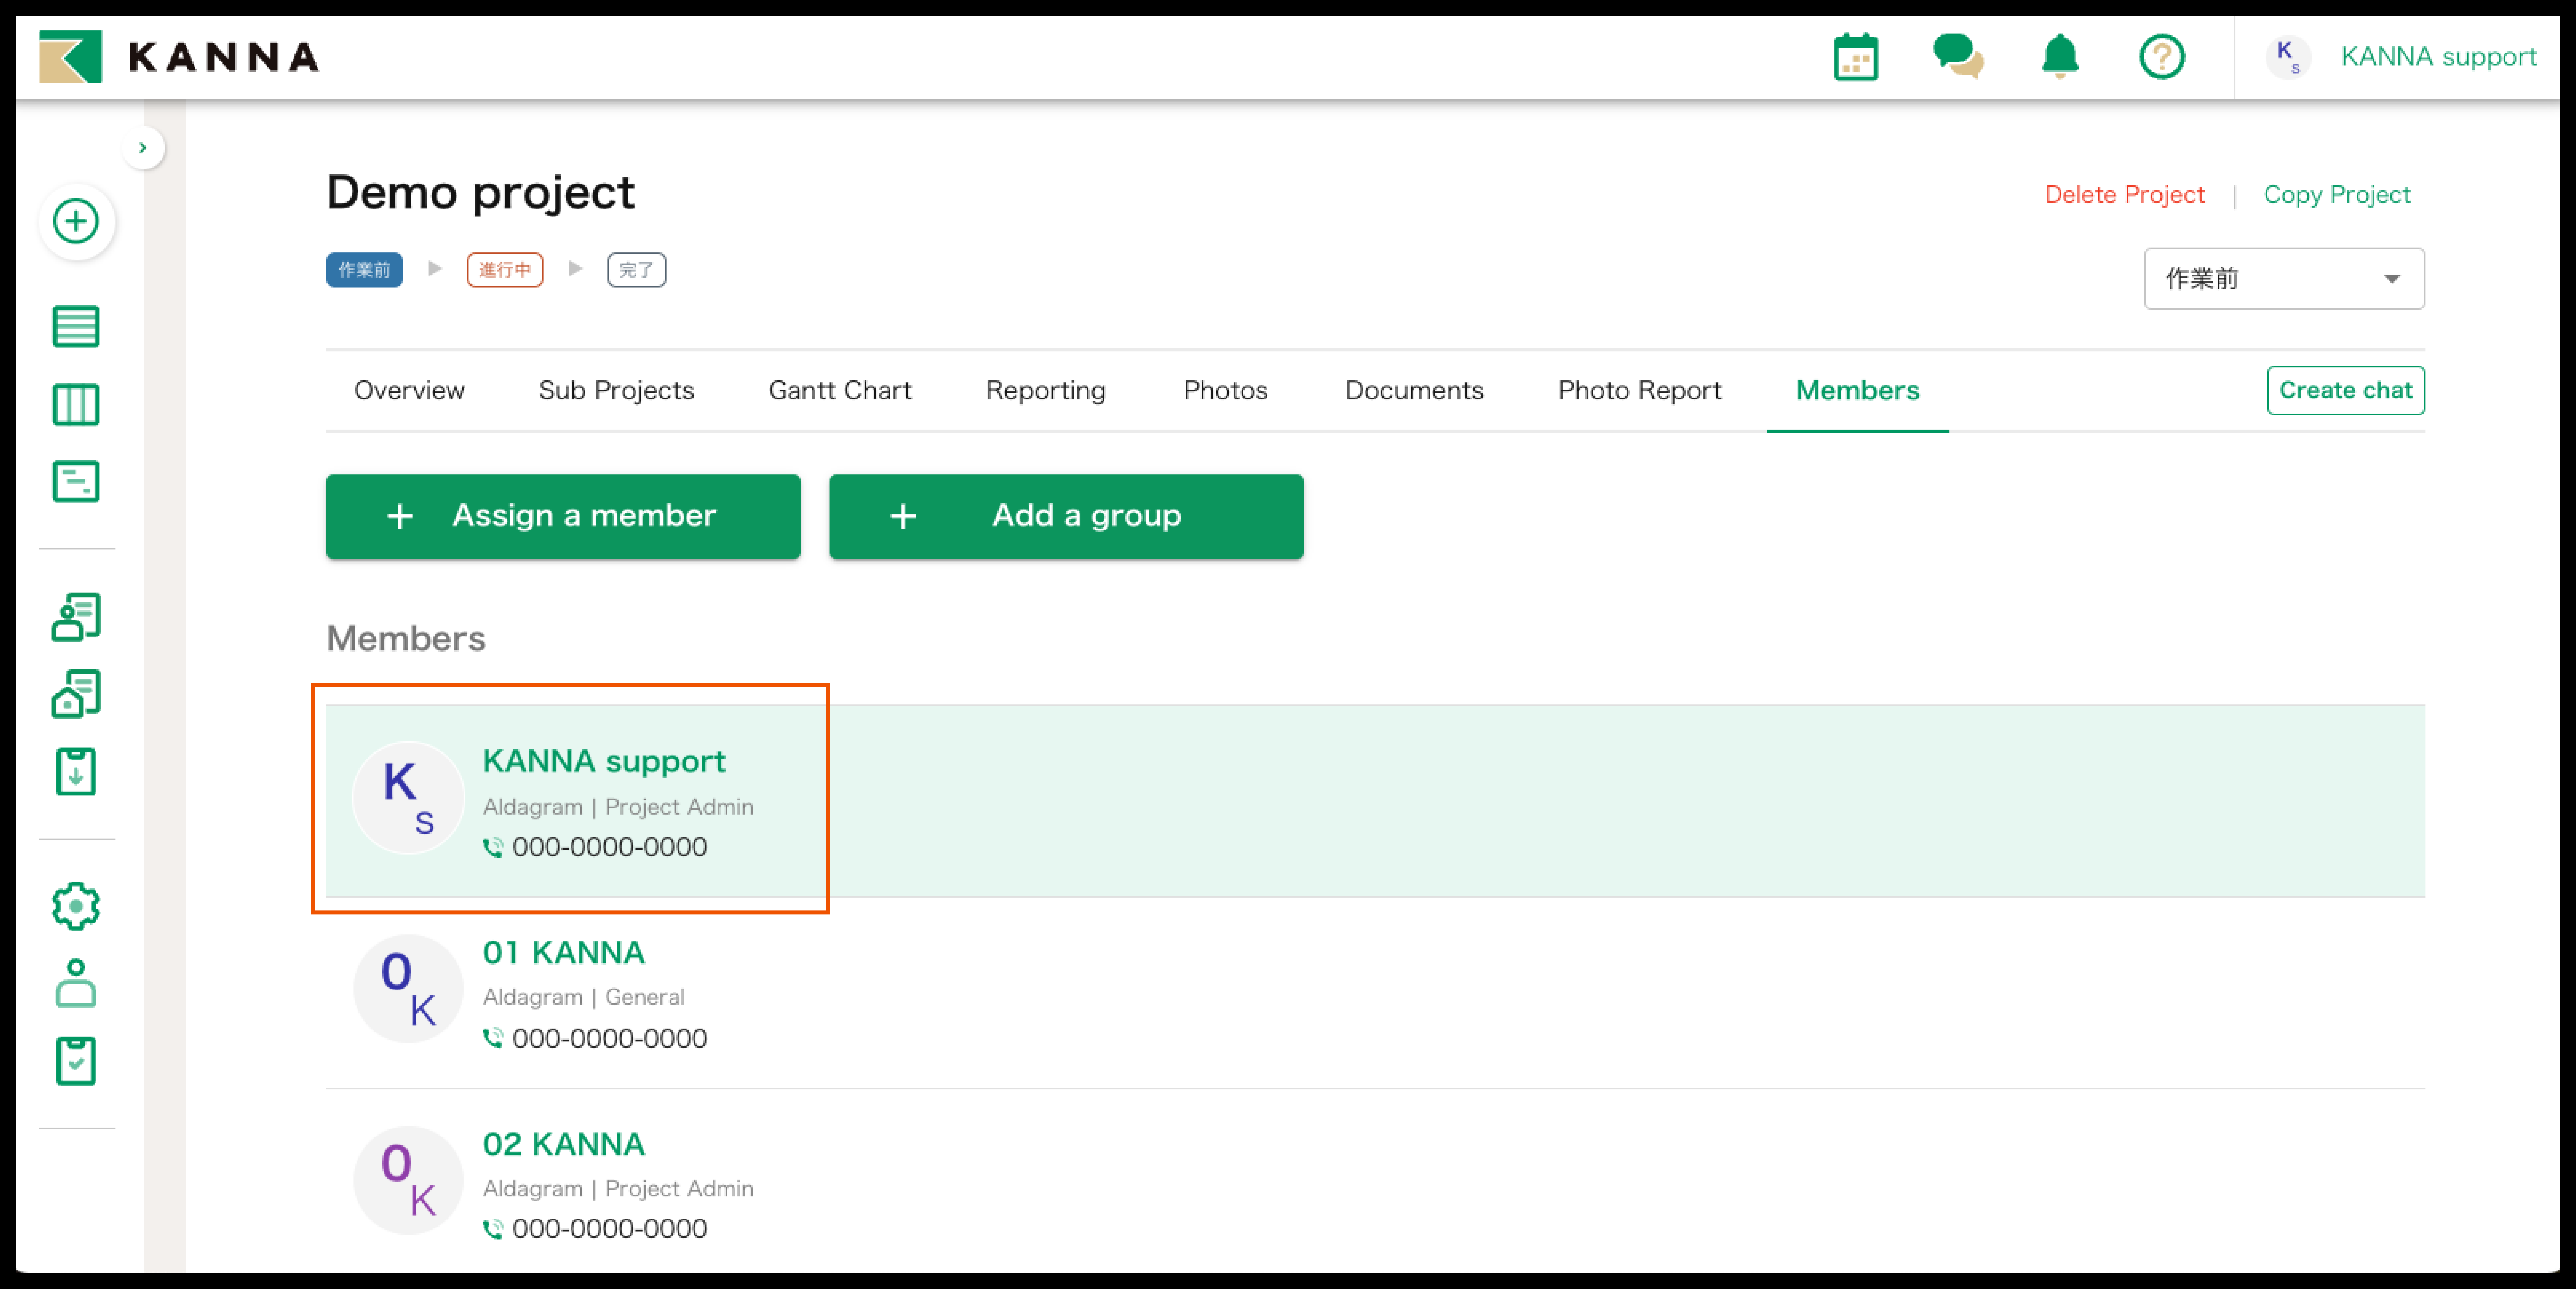Open the settings gear icon in sidebar

tap(76, 906)
